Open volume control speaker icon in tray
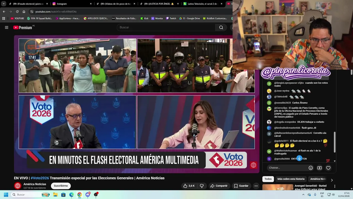 [333, 195]
